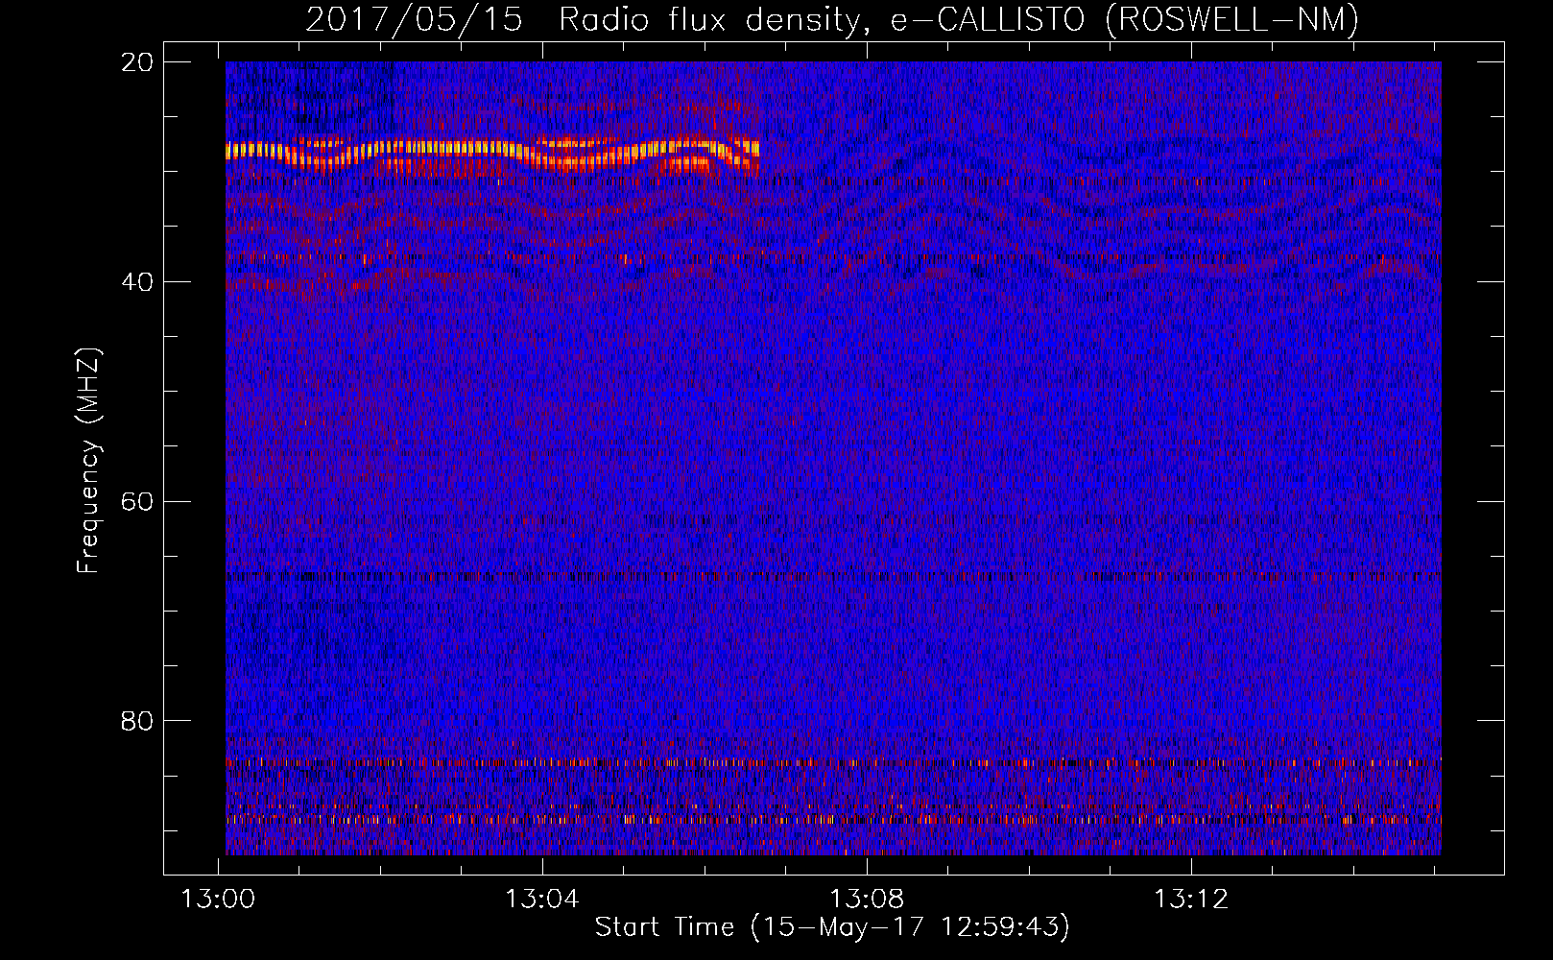The image size is (1553, 960).
Task: Click the 13:04 time tick label
Action: [542, 900]
